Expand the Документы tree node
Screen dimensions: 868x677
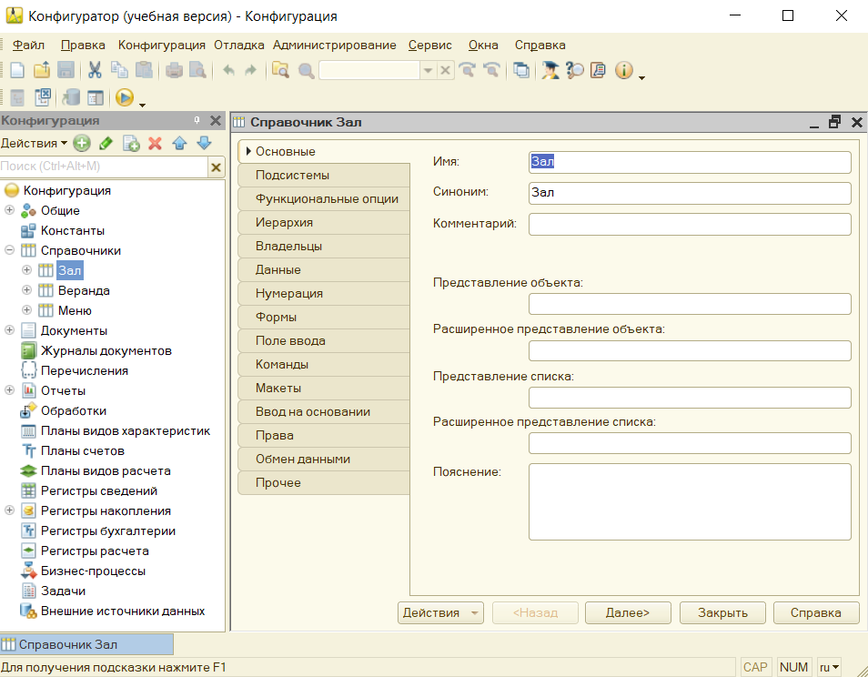click(x=10, y=330)
